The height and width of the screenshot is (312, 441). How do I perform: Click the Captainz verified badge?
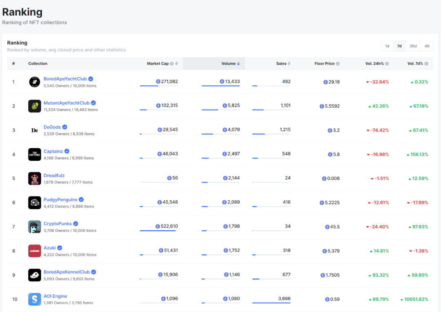pyautogui.click(x=67, y=151)
